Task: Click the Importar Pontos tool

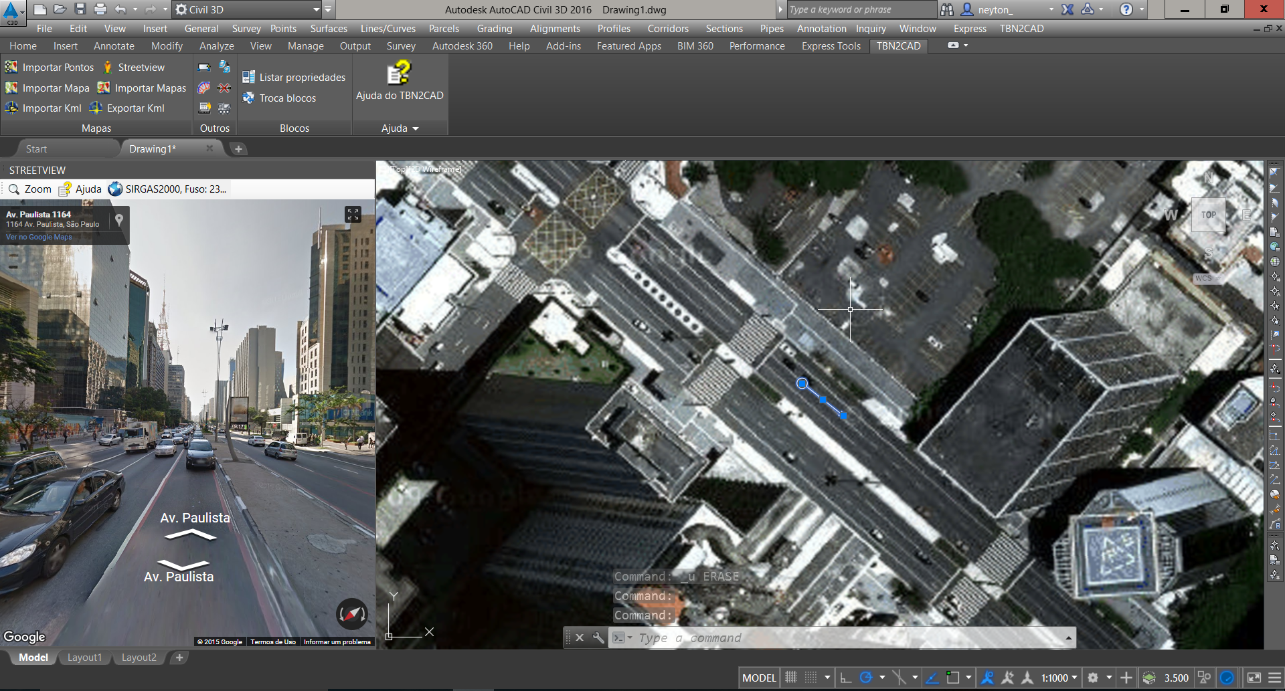Action: click(x=50, y=68)
